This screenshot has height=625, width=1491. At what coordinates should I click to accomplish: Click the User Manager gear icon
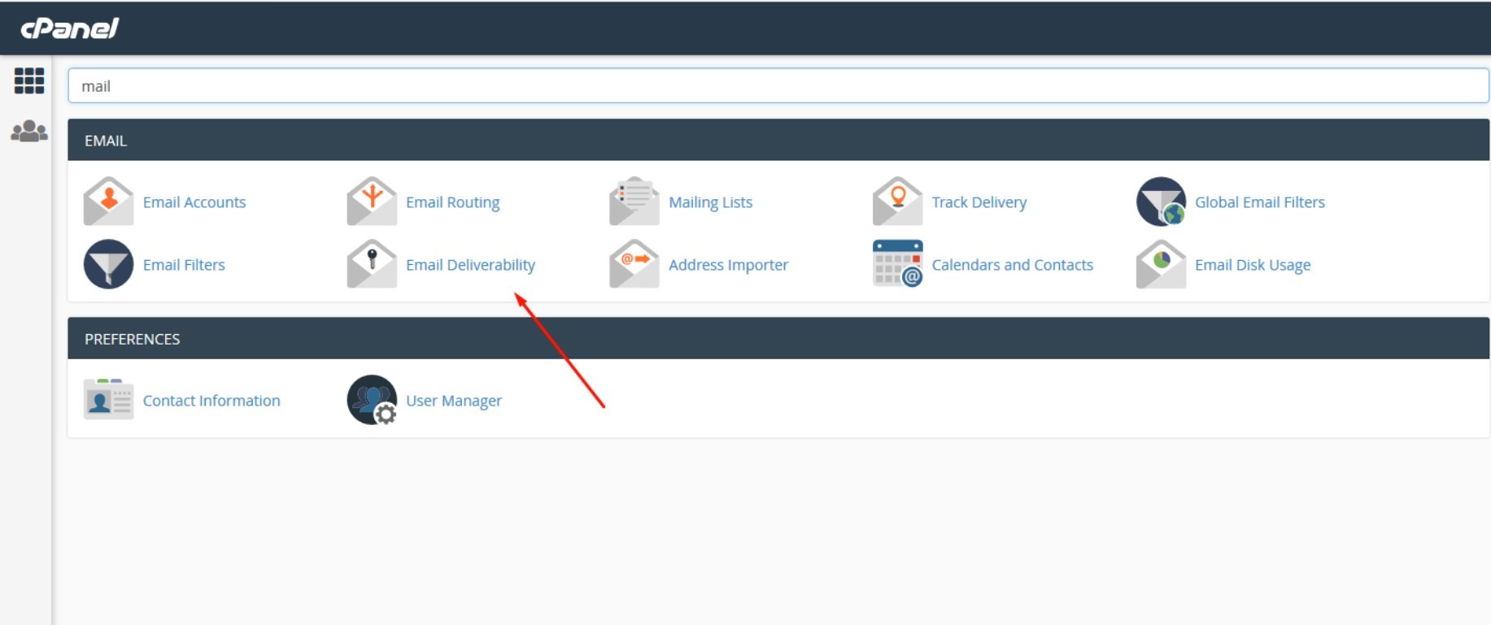(372, 400)
